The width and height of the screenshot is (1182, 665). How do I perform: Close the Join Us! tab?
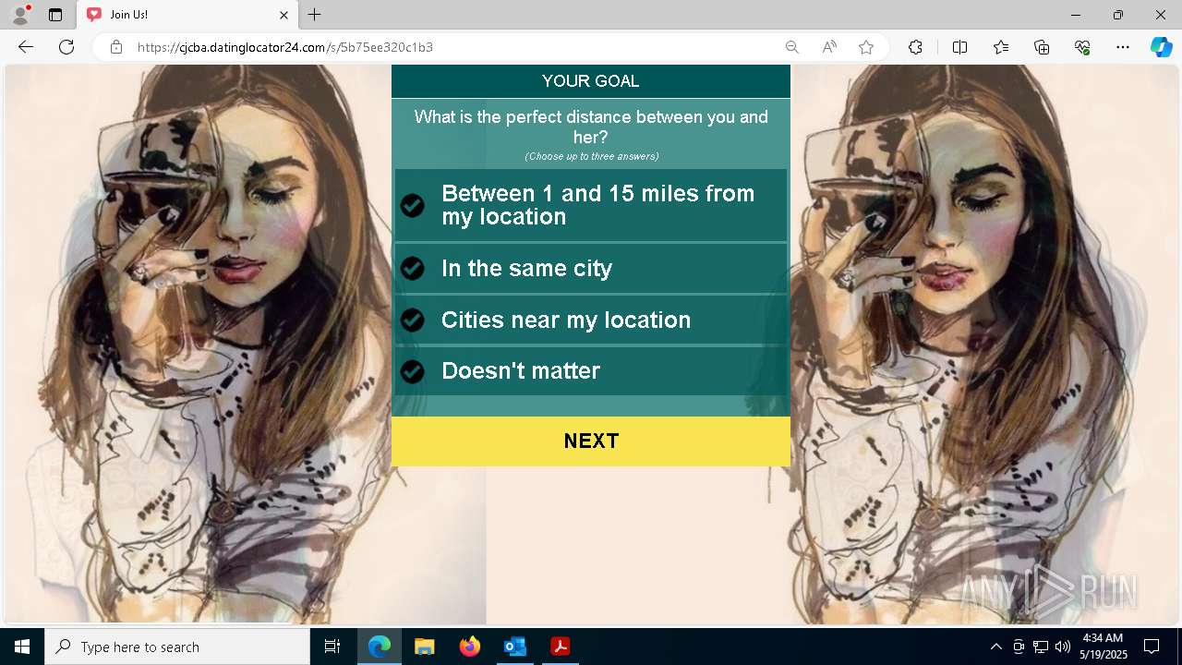pyautogui.click(x=283, y=15)
